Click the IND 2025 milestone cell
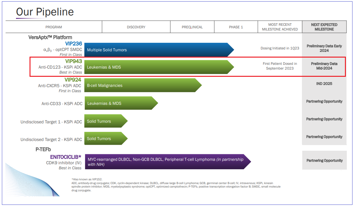Viewport: 355px width, 208px height. pyautogui.click(x=324, y=84)
